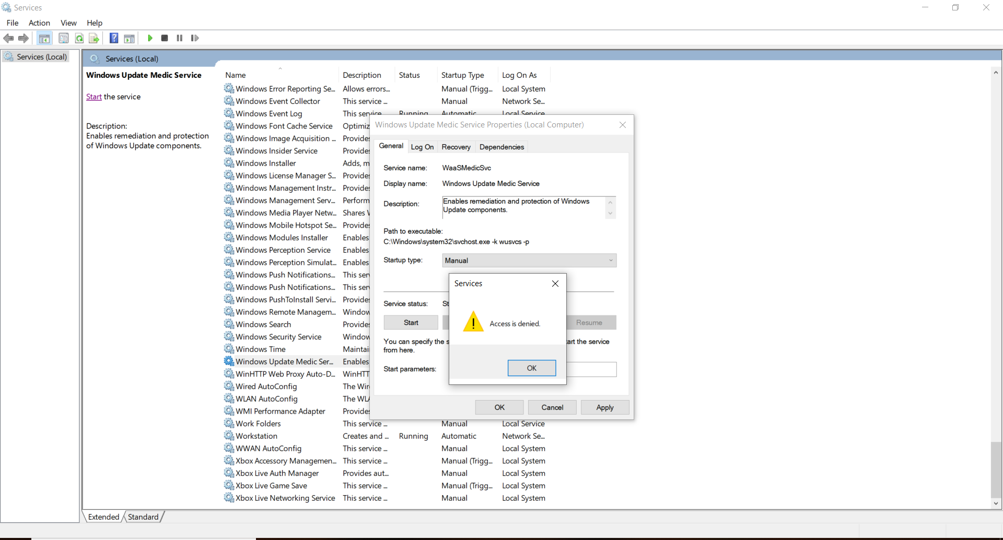Click the green Start Service toolbar icon
This screenshot has height=540, width=1003.
coord(150,38)
